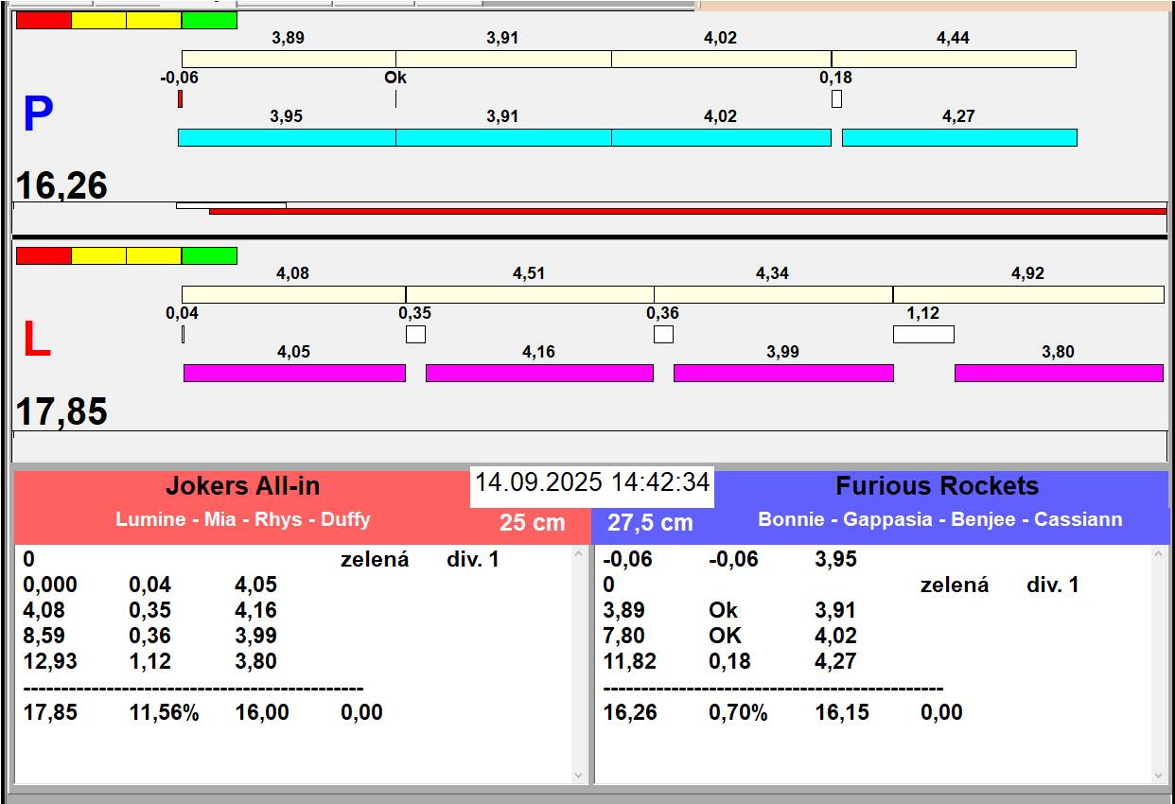The width and height of the screenshot is (1175, 804).
Task: Click the 0,70% value in Furious Rockets results
Action: point(738,712)
